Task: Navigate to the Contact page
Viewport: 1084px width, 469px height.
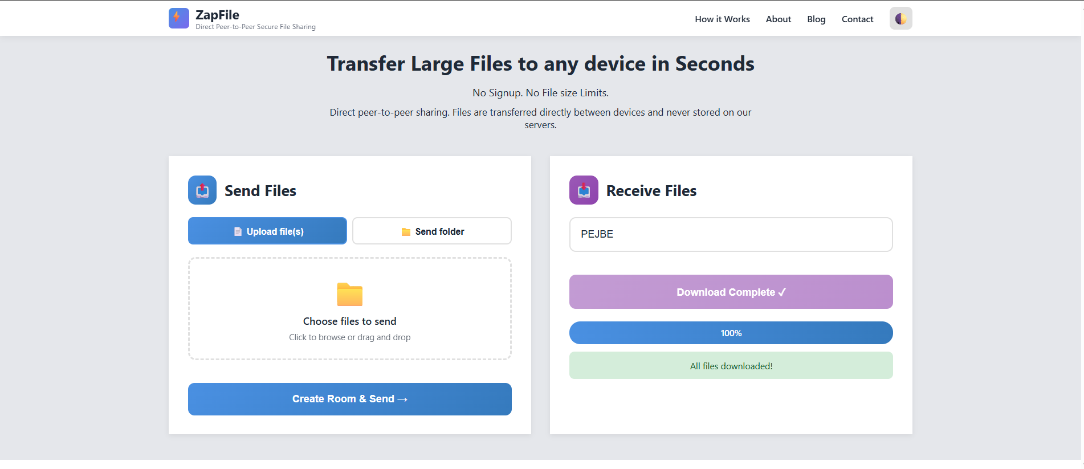Action: click(857, 19)
